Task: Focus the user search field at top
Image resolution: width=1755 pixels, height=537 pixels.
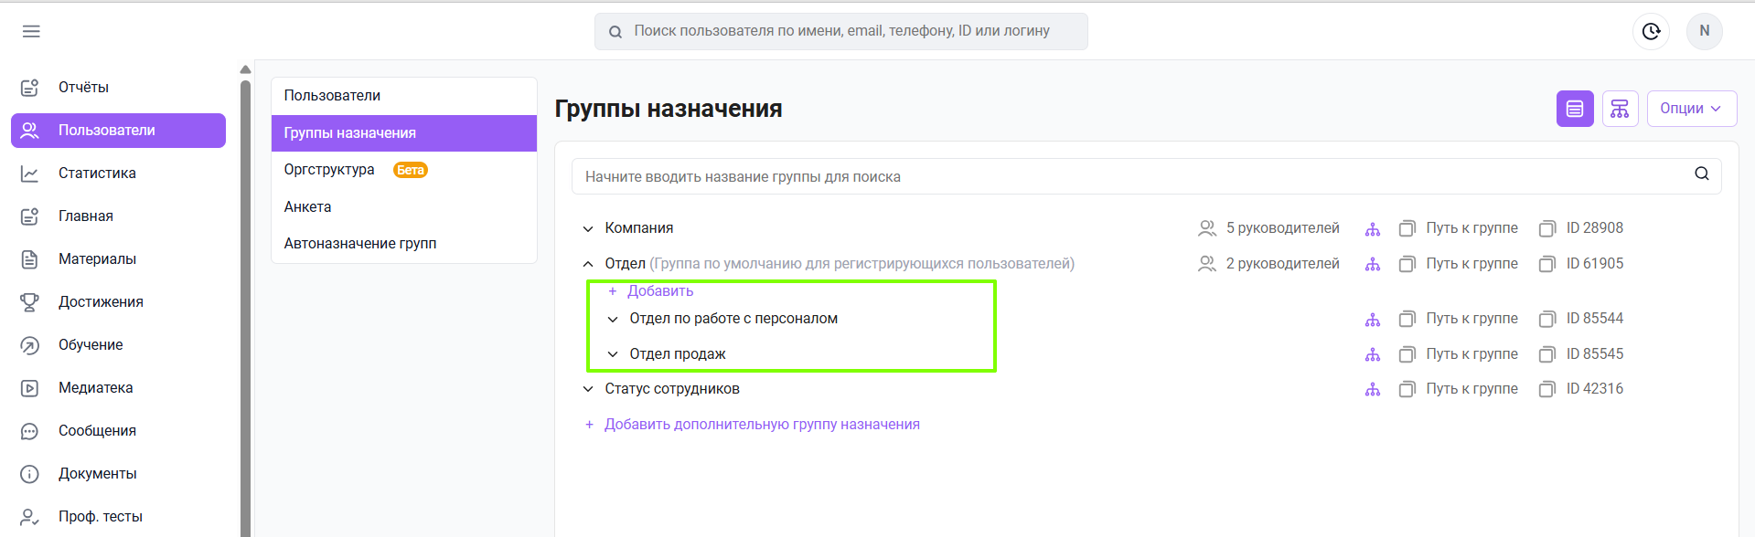Action: point(840,31)
